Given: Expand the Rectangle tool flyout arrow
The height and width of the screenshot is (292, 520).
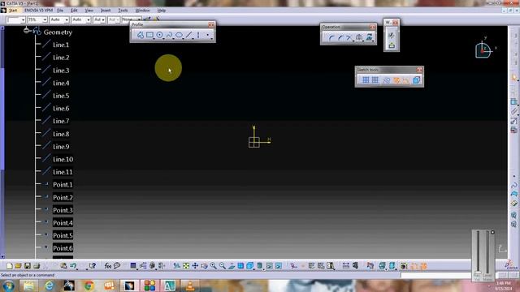Looking at the screenshot, I should (x=154, y=39).
